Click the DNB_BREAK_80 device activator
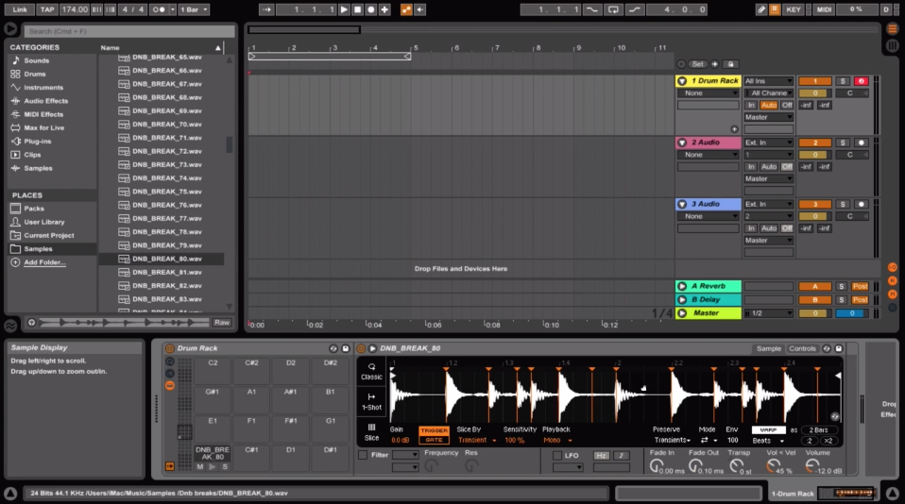 click(361, 348)
